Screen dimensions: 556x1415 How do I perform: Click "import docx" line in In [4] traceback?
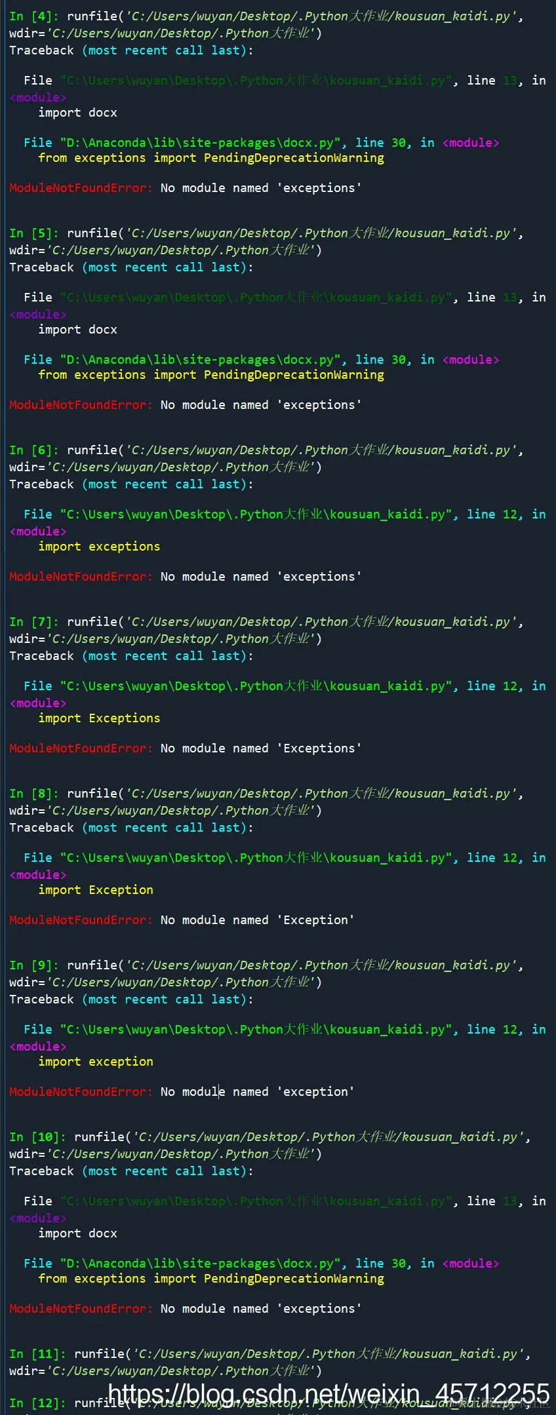pyautogui.click(x=77, y=113)
